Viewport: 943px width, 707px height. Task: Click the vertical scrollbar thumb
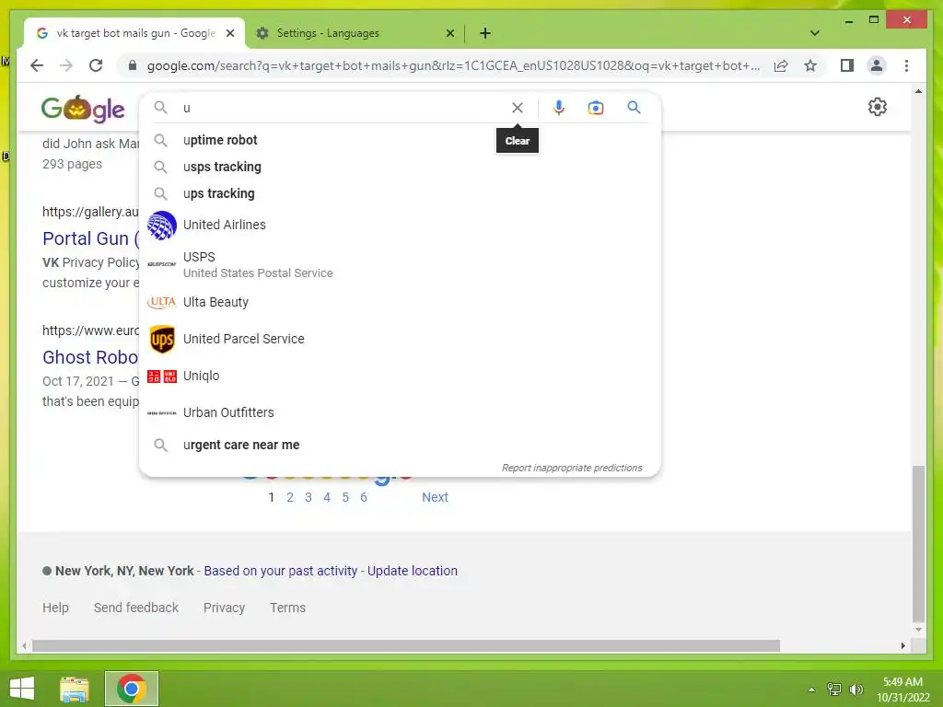pos(918,544)
